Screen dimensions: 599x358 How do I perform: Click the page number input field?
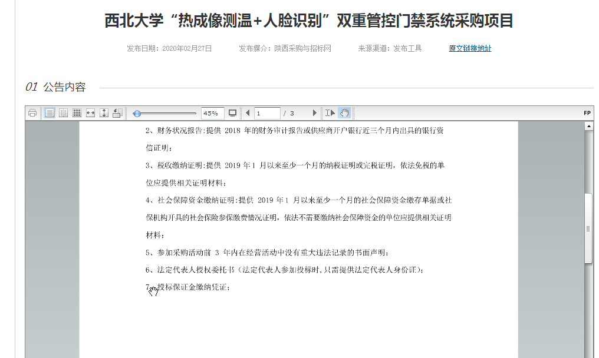pos(267,113)
